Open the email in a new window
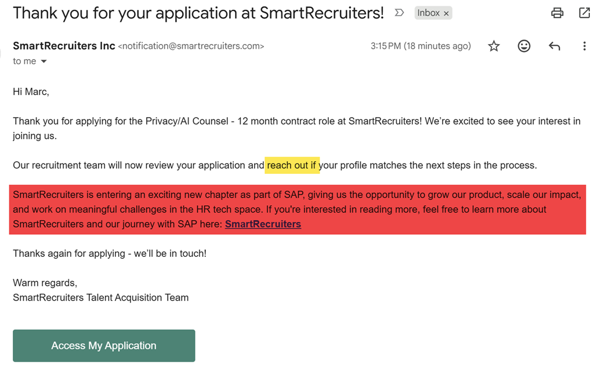594x368 pixels. (584, 13)
